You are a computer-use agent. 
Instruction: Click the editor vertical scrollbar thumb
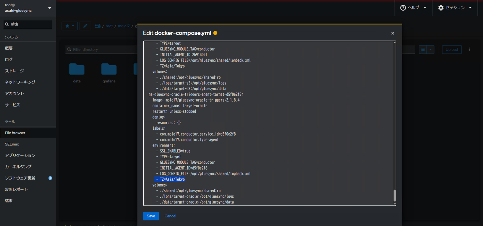pyautogui.click(x=394, y=195)
